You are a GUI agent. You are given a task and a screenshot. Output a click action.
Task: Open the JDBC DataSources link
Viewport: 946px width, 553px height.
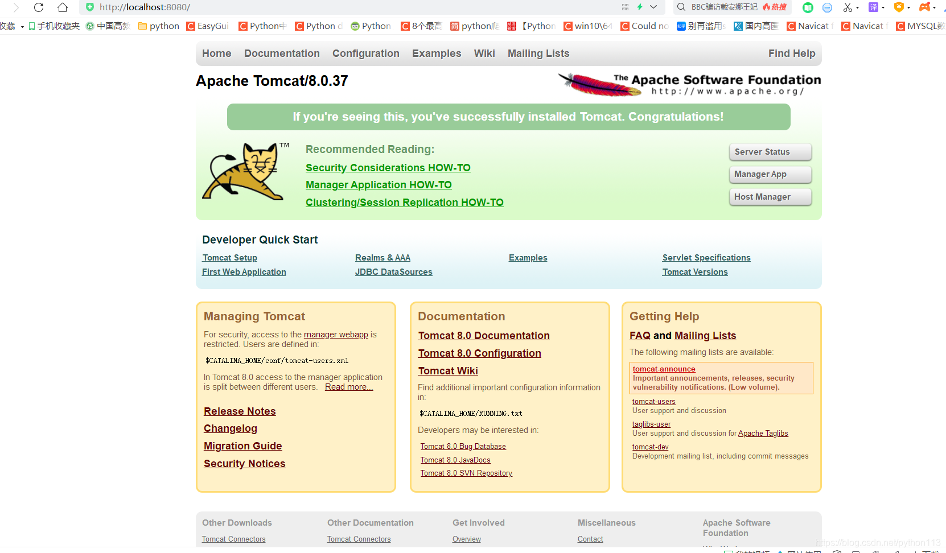point(394,272)
